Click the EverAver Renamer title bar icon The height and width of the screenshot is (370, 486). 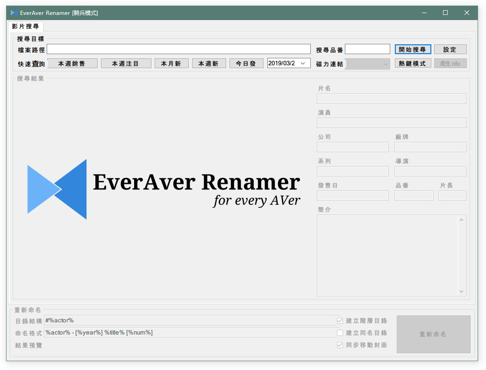click(14, 13)
